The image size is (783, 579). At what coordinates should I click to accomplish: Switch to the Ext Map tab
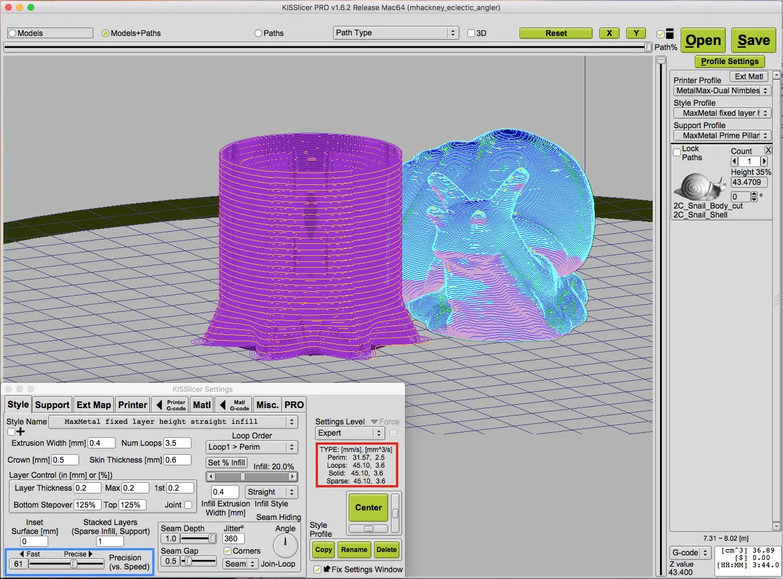click(94, 405)
